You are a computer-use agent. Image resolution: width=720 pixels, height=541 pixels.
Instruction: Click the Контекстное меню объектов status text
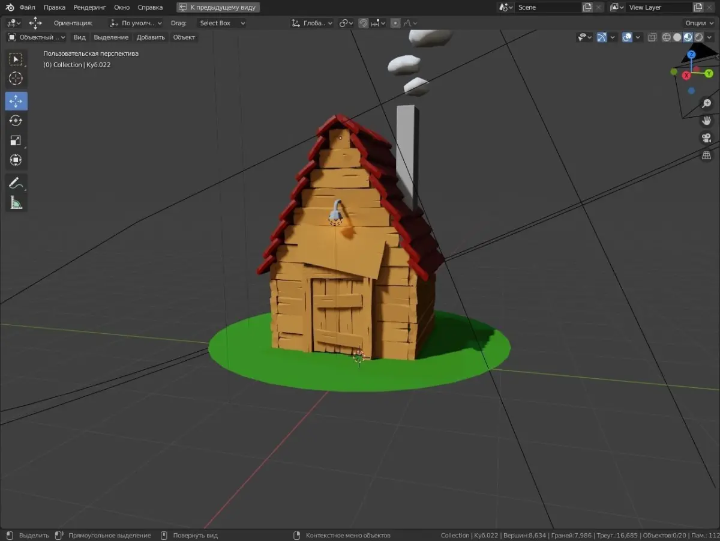(x=348, y=535)
